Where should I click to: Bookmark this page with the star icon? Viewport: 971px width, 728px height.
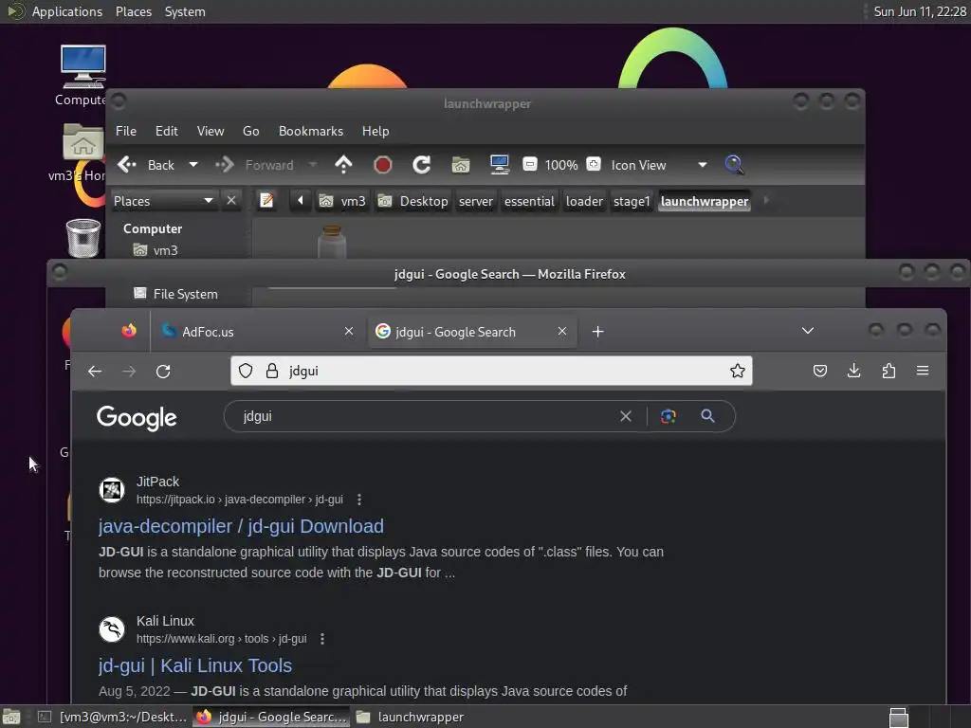coord(737,371)
